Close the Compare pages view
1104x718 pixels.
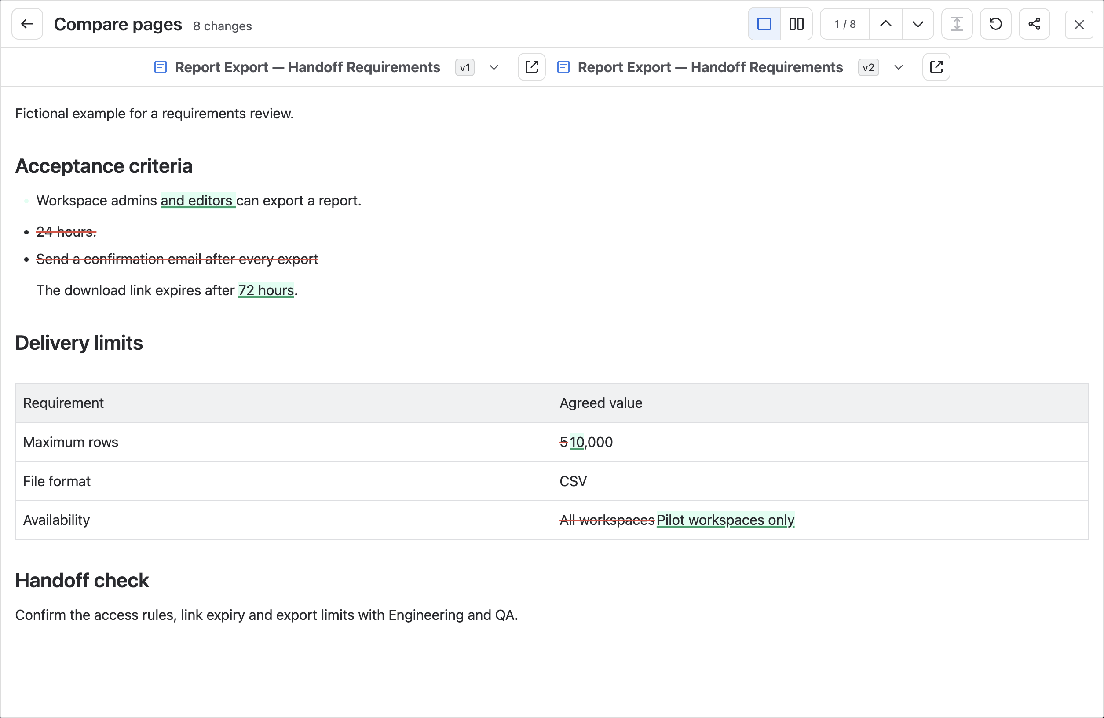1079,24
